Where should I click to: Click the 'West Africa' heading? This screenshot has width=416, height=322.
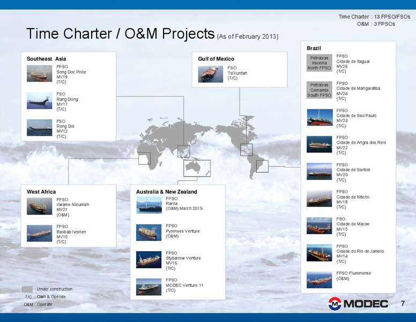coord(41,192)
